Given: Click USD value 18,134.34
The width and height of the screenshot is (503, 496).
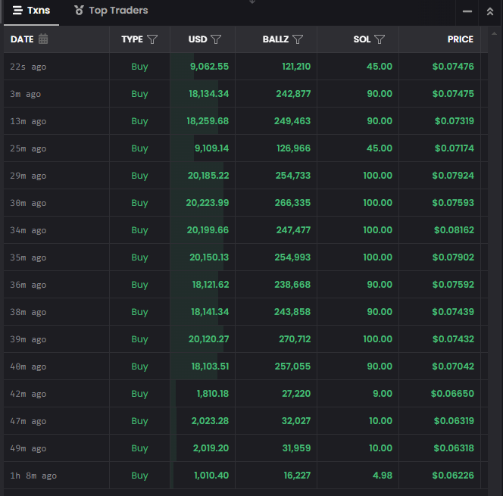Looking at the screenshot, I should [x=209, y=94].
